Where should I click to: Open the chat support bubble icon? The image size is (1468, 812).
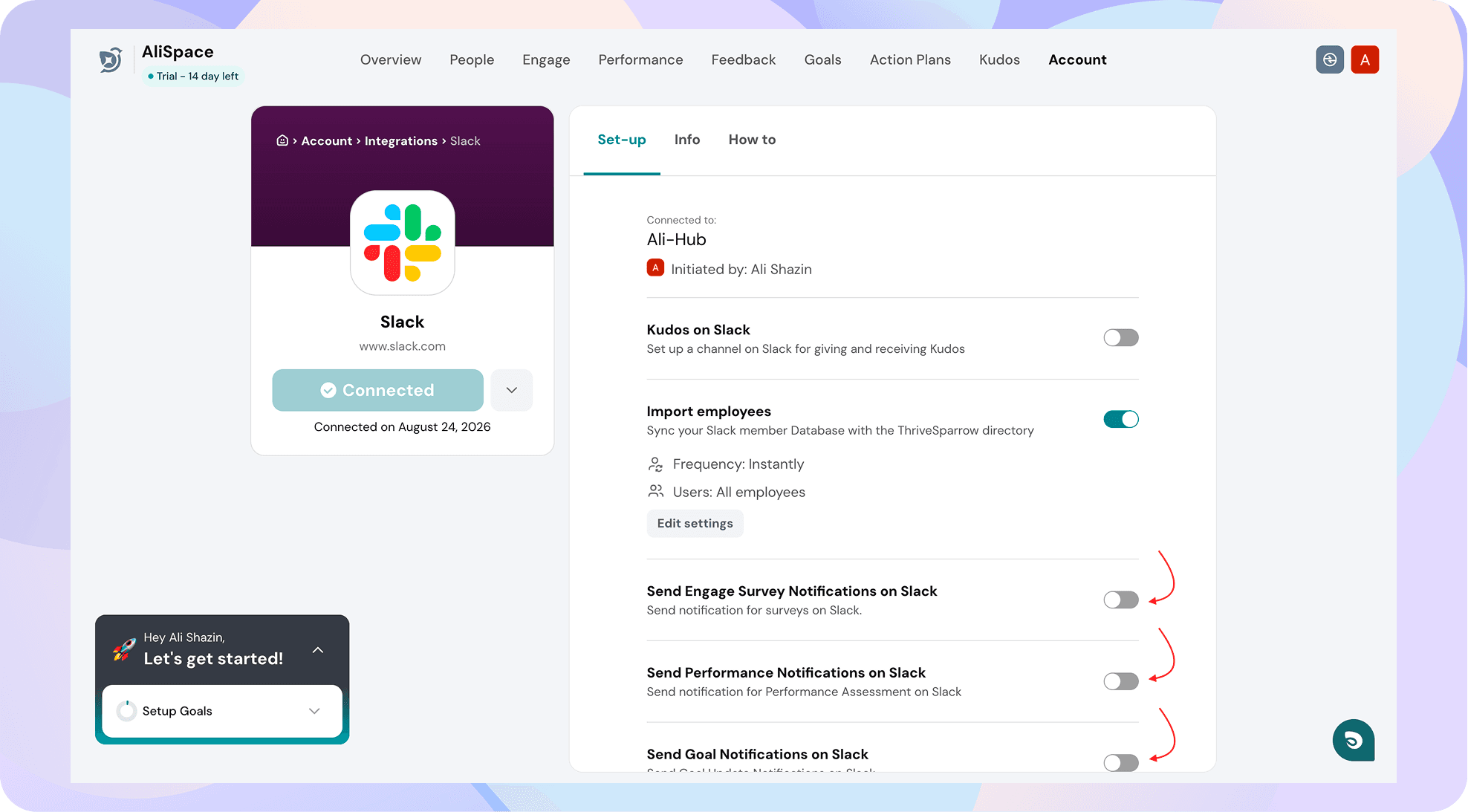[x=1354, y=740]
